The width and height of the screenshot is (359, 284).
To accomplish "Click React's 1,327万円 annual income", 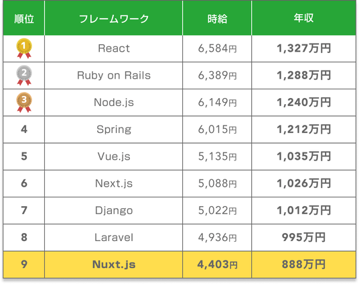I will [x=303, y=48].
